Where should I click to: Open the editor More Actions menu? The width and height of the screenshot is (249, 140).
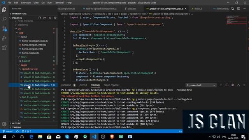(x=244, y=9)
